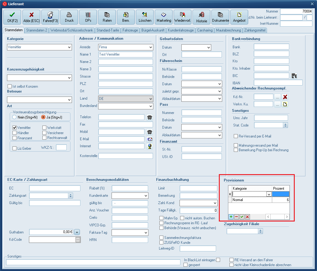317x271 pixels.
Task: Tick the ZUGFeRD Kunde checkbox
Action: [162, 242]
